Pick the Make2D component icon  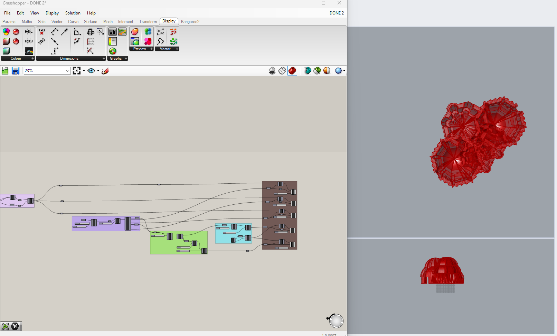click(x=91, y=32)
